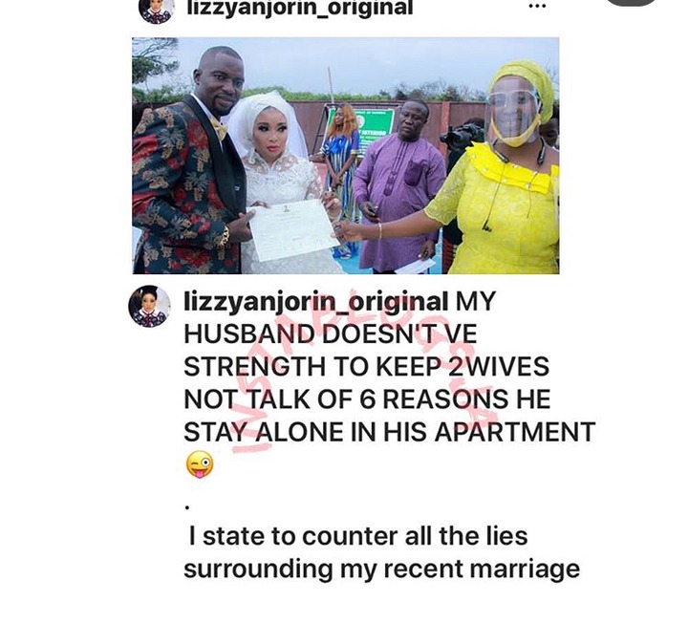Click bold lizzyanjorin_original username in caption
Image resolution: width=688 pixels, height=624 pixels.
316,302
